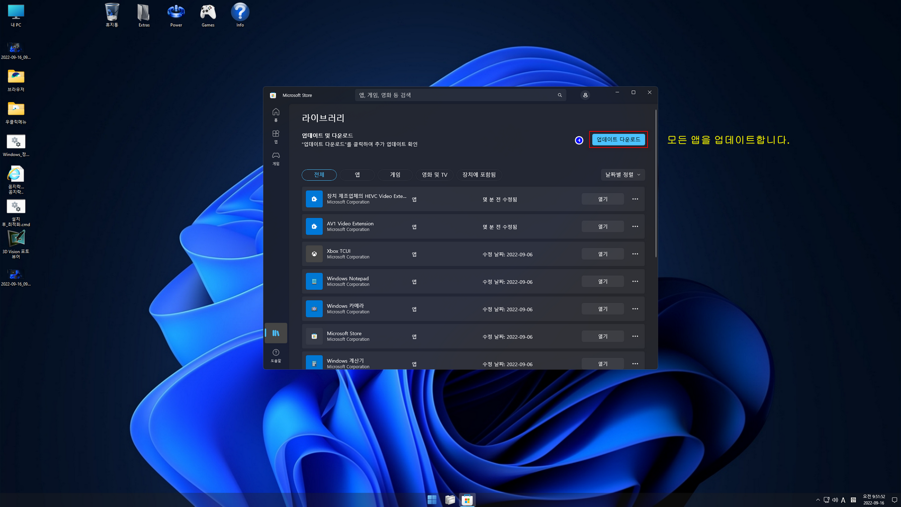Click the 업데이트 다운로드 button

coord(618,139)
